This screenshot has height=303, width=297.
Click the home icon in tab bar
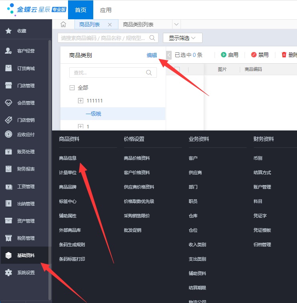point(63,24)
